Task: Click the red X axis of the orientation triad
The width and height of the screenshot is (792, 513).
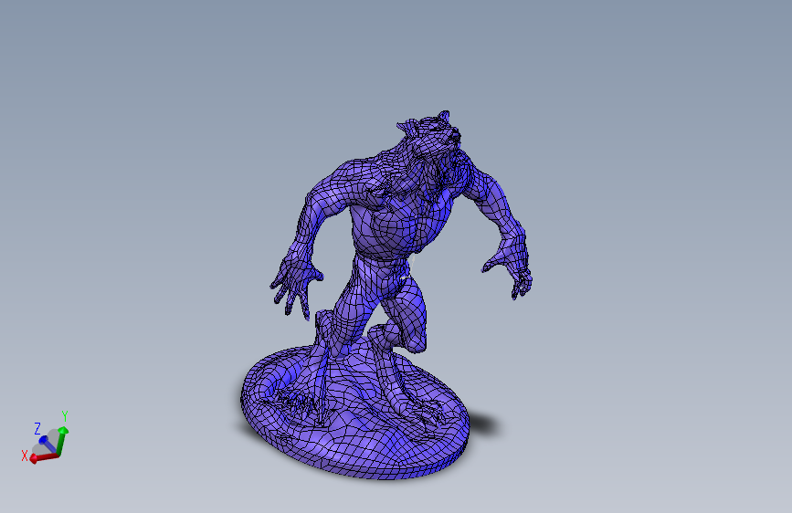Action: pos(44,457)
